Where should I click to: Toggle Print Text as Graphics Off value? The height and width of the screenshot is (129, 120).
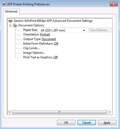pos(55,57)
